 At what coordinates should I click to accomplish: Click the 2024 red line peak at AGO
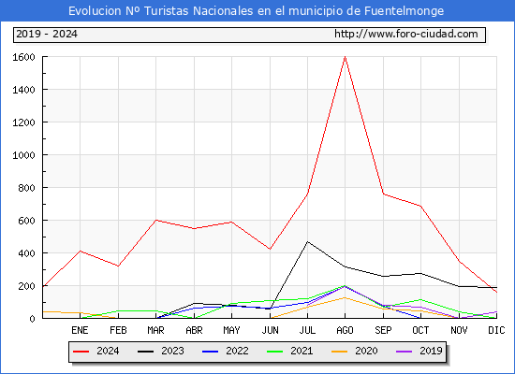coord(345,57)
